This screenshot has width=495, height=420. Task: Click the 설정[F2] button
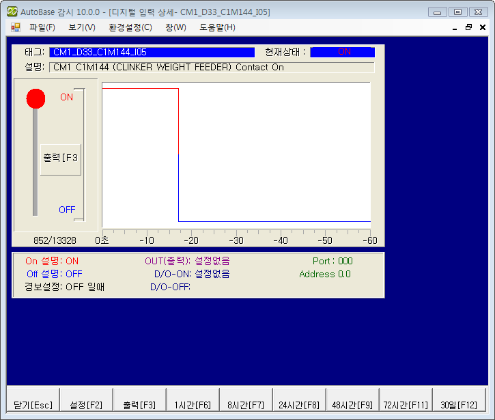click(x=86, y=400)
